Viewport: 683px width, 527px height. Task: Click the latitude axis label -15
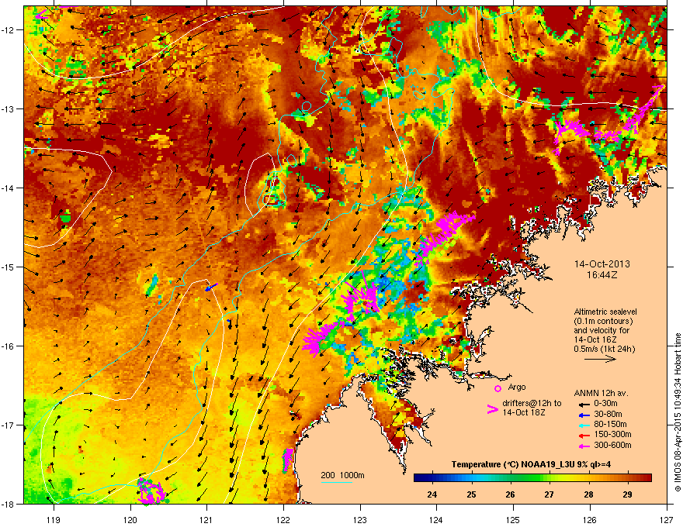tap(9, 267)
